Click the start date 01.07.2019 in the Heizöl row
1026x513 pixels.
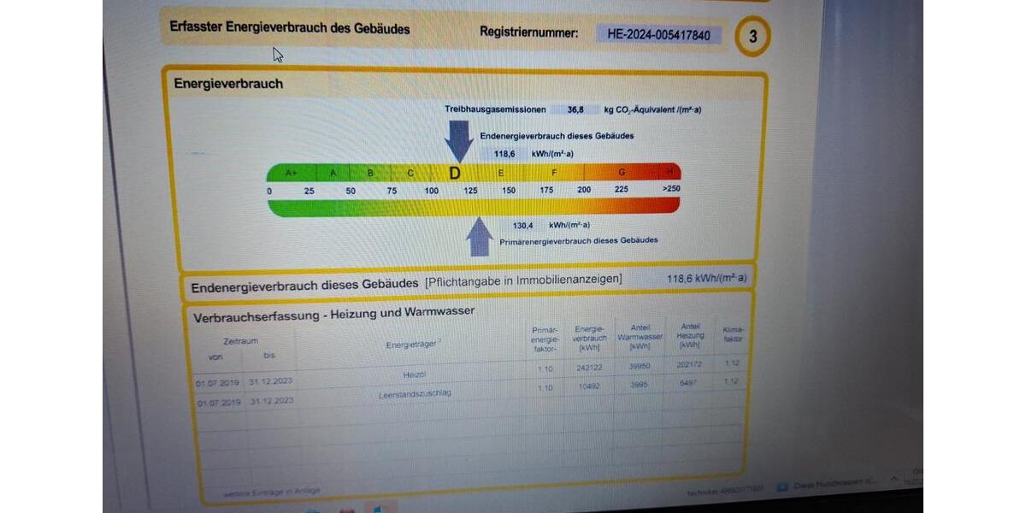point(217,383)
